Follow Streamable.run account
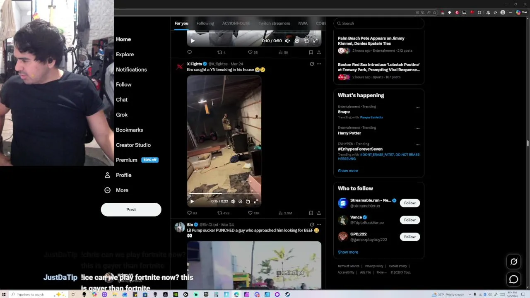 tap(410, 203)
